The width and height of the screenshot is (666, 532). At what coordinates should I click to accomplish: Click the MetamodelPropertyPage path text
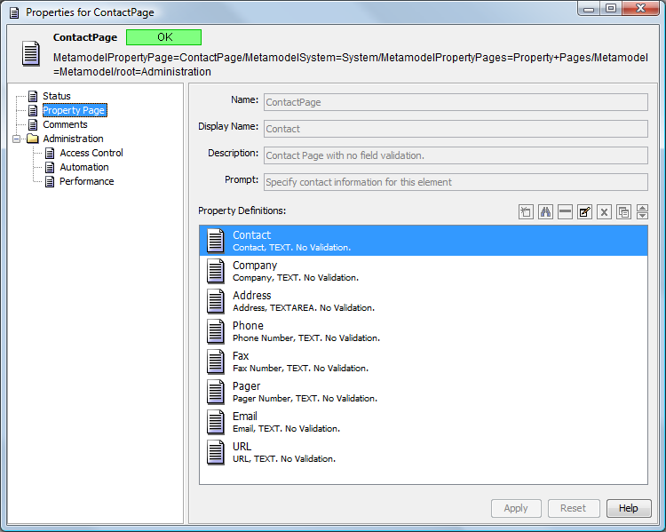[351, 65]
